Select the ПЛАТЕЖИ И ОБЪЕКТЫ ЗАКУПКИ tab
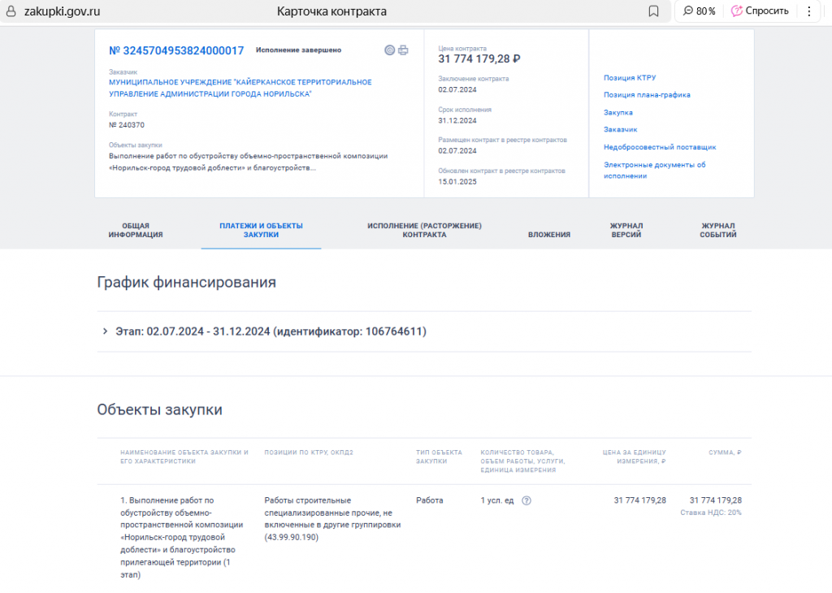The width and height of the screenshot is (832, 593). point(261,230)
